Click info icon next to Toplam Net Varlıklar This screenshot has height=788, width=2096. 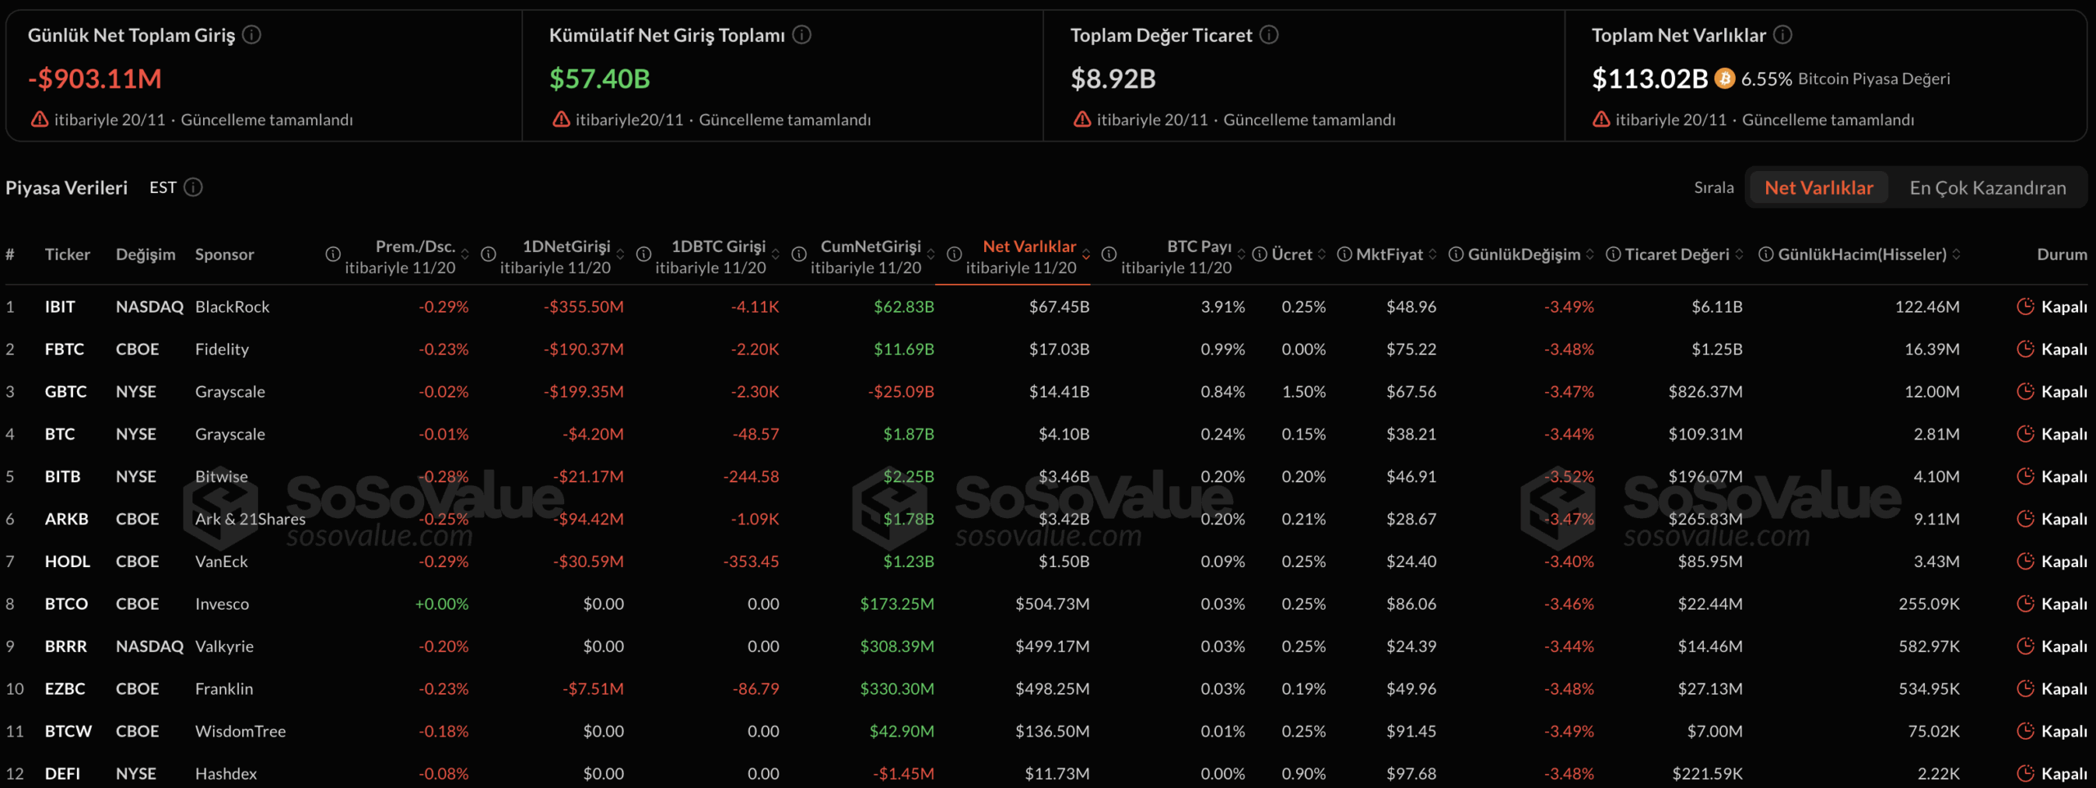click(1783, 35)
